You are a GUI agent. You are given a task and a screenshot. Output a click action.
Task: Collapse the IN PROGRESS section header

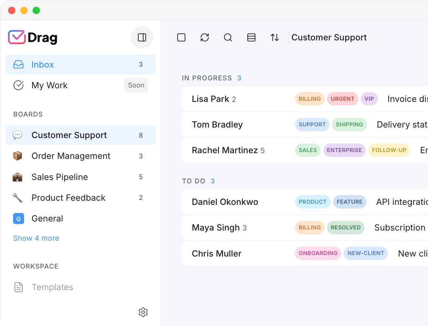[212, 78]
